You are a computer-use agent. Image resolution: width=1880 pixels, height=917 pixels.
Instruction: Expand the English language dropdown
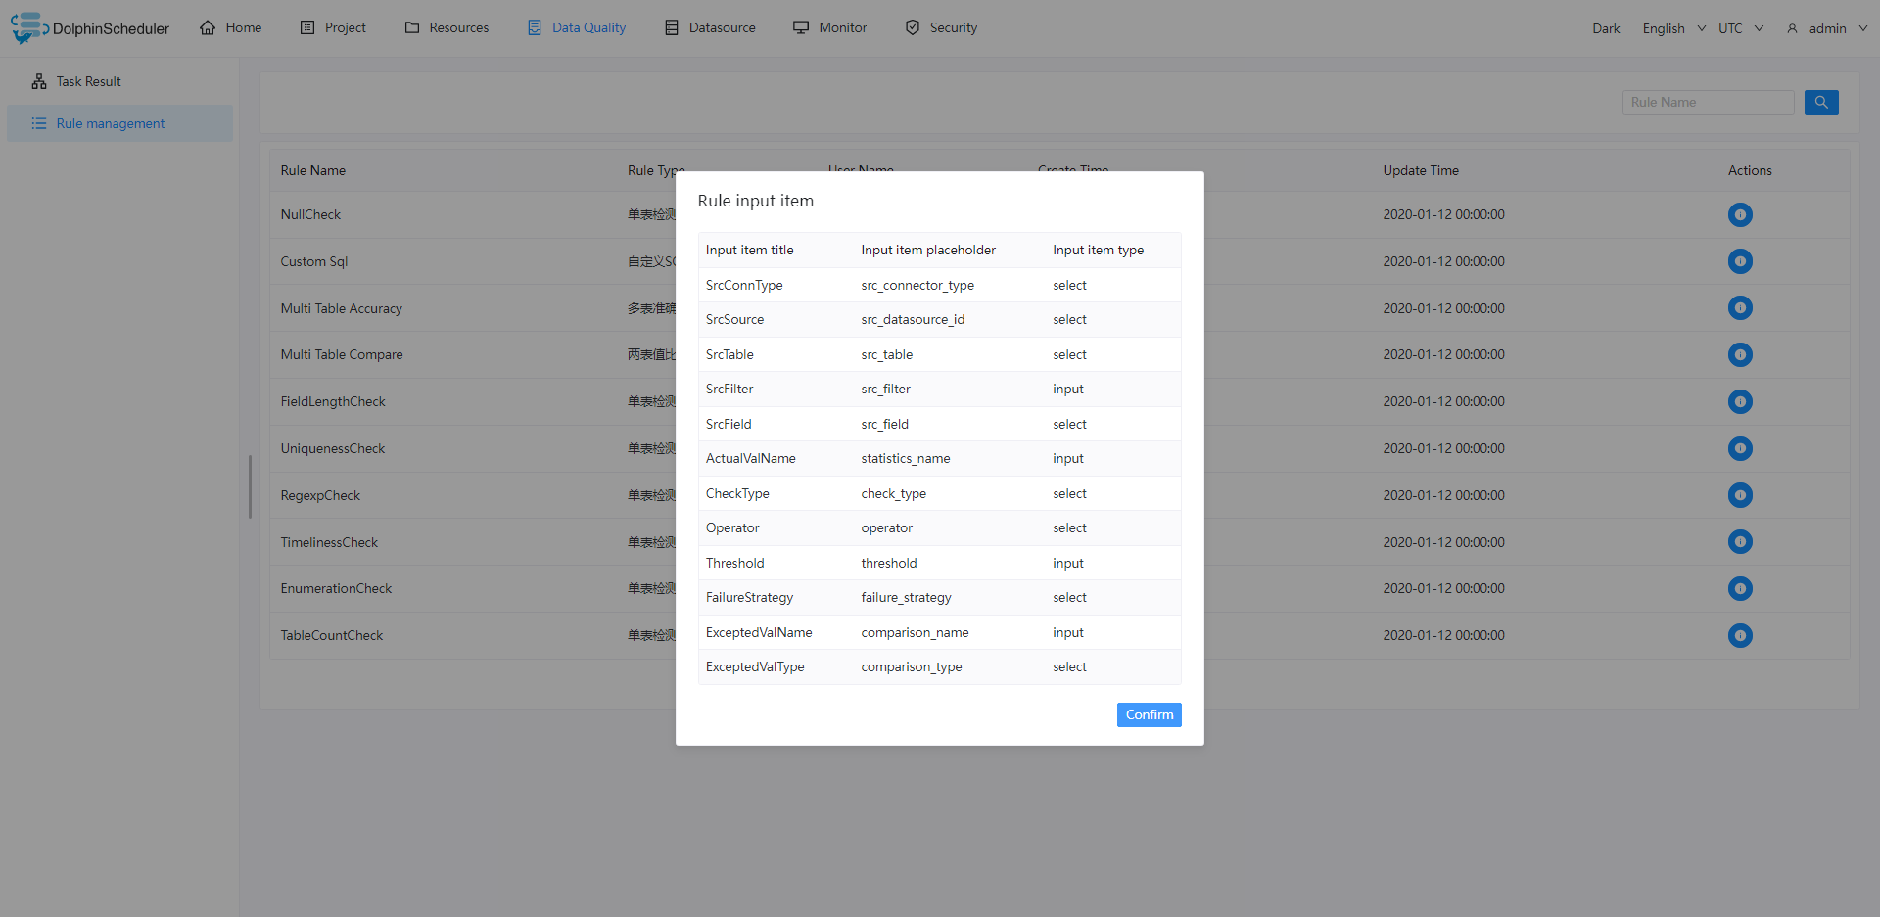pos(1673,28)
